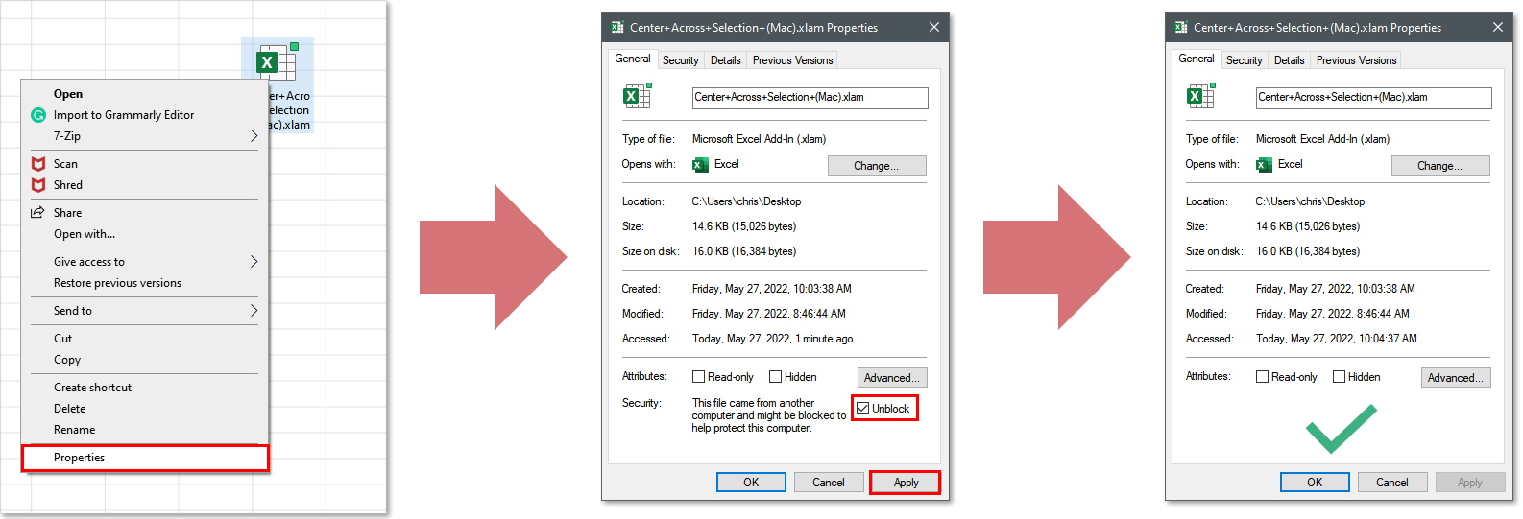Viewport: 1523px width, 519px height.
Task: Click grayed Apply button in right dialog
Action: (x=1470, y=483)
